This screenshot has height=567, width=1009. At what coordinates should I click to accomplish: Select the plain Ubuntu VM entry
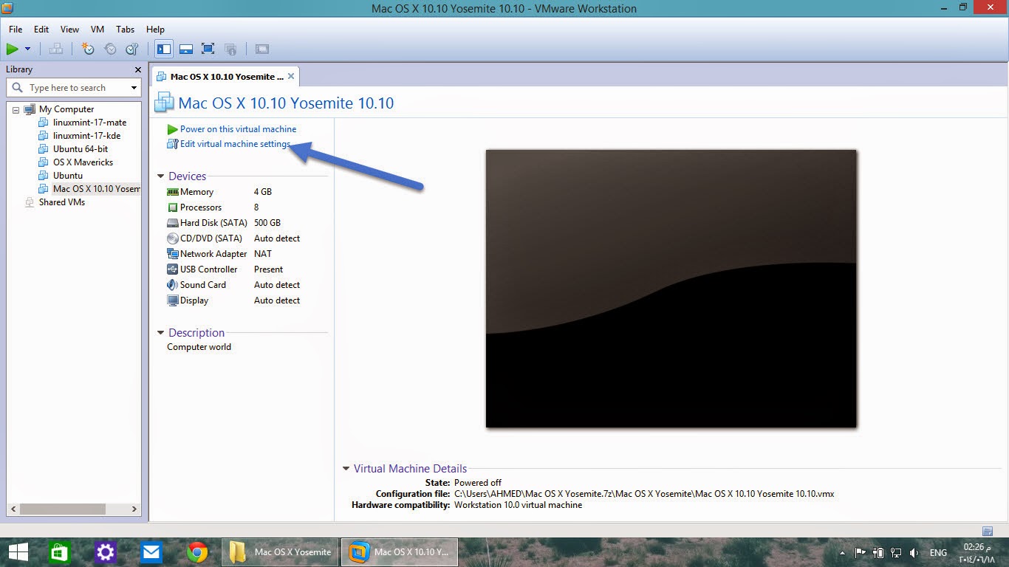click(x=68, y=176)
